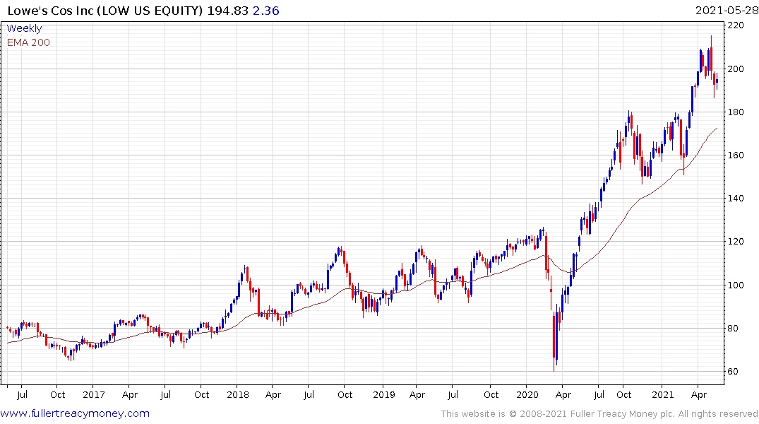Click the 2017 year label on time axis
Viewport: 759px width, 424px height.
click(93, 395)
